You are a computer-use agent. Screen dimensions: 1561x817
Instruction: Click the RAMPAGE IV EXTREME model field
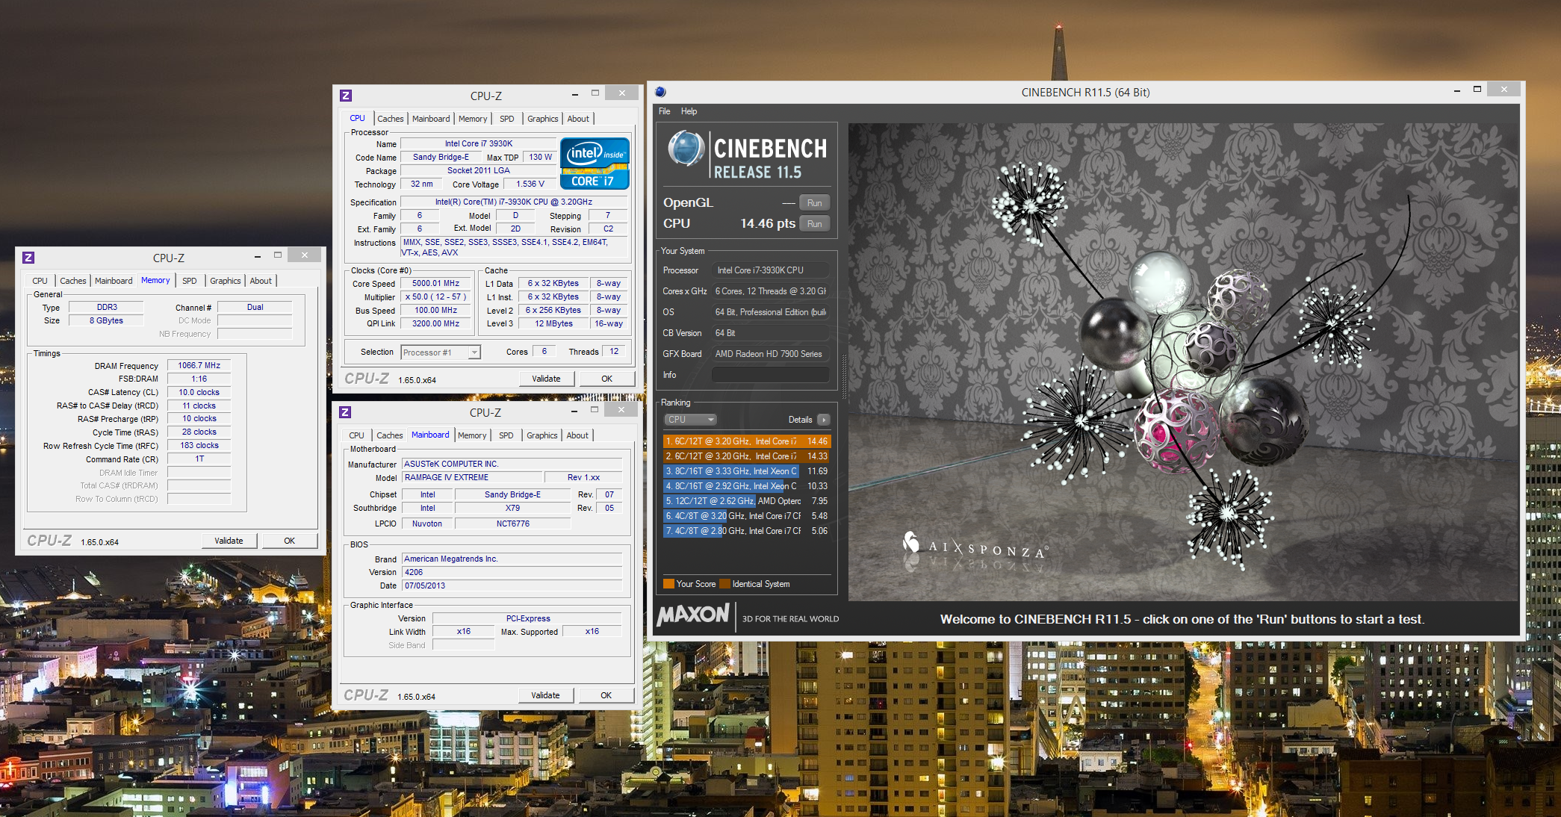472,478
